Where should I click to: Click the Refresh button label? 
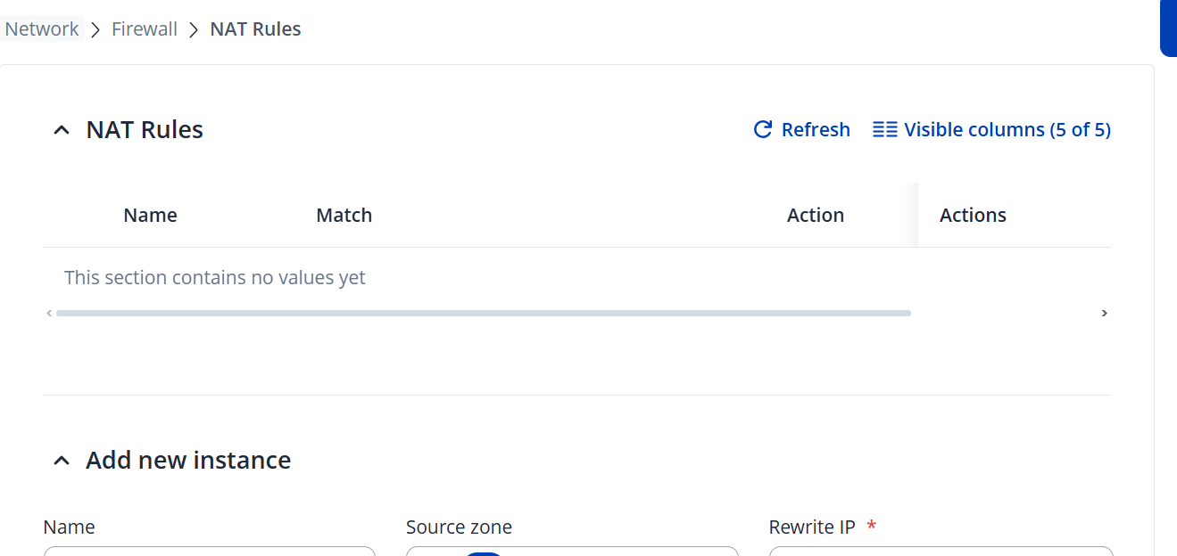[x=816, y=130]
